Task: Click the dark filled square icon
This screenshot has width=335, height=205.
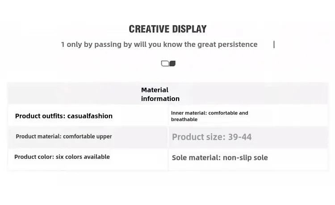Action: 172,63
